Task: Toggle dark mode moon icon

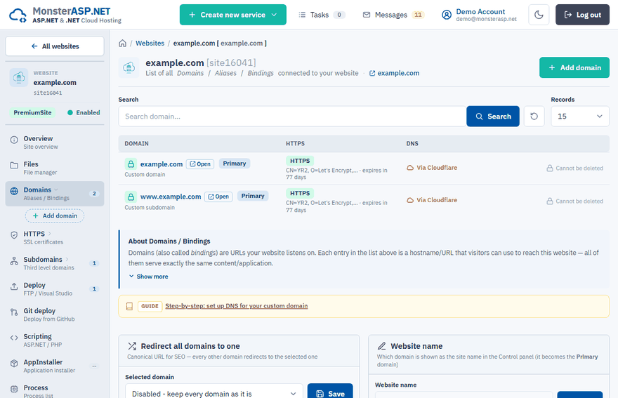Action: (x=539, y=15)
